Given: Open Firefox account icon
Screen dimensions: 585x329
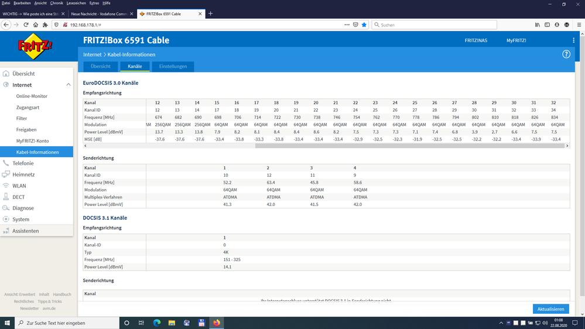Looking at the screenshot, I should click(x=557, y=25).
